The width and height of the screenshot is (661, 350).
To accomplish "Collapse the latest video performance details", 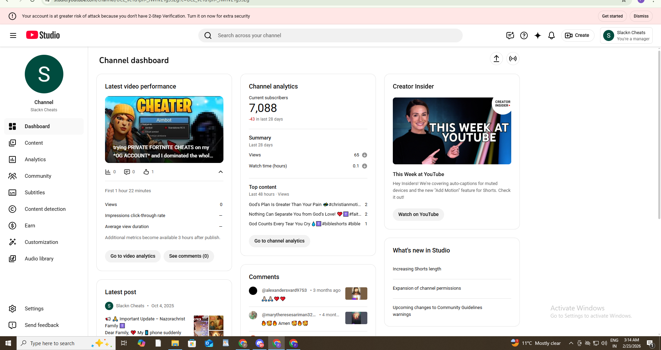I will coord(220,172).
